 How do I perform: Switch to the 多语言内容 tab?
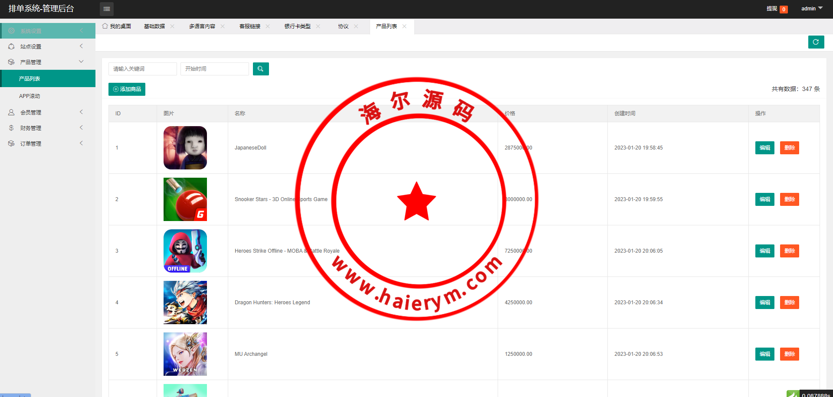point(202,26)
